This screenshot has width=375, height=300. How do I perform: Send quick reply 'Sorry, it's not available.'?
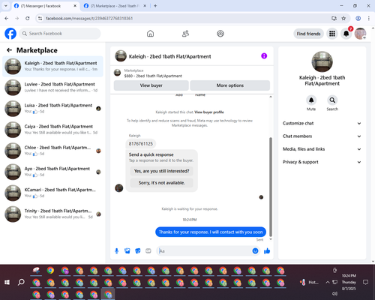coord(162,183)
